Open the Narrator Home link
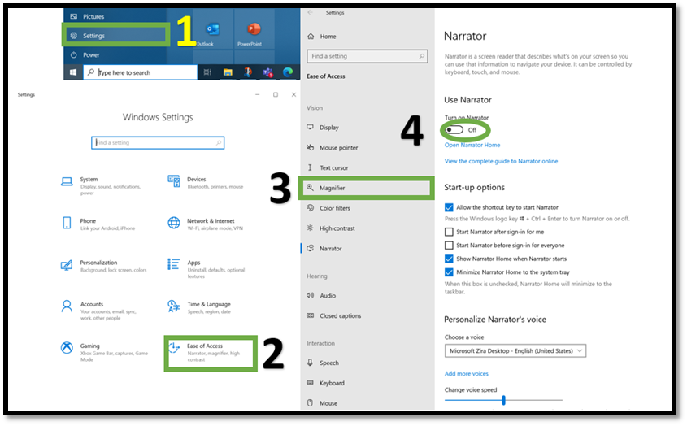The width and height of the screenshot is (687, 426). point(472,146)
